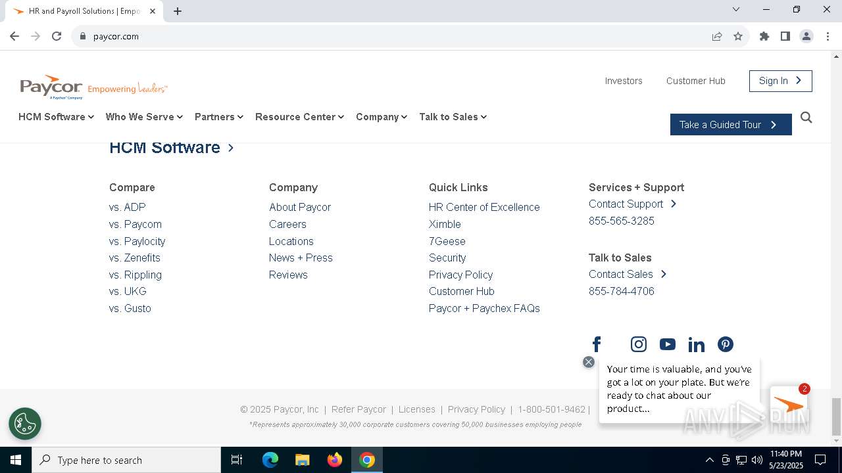
Task: Open Paycor + Paychex FAQs link
Action: [x=484, y=308]
